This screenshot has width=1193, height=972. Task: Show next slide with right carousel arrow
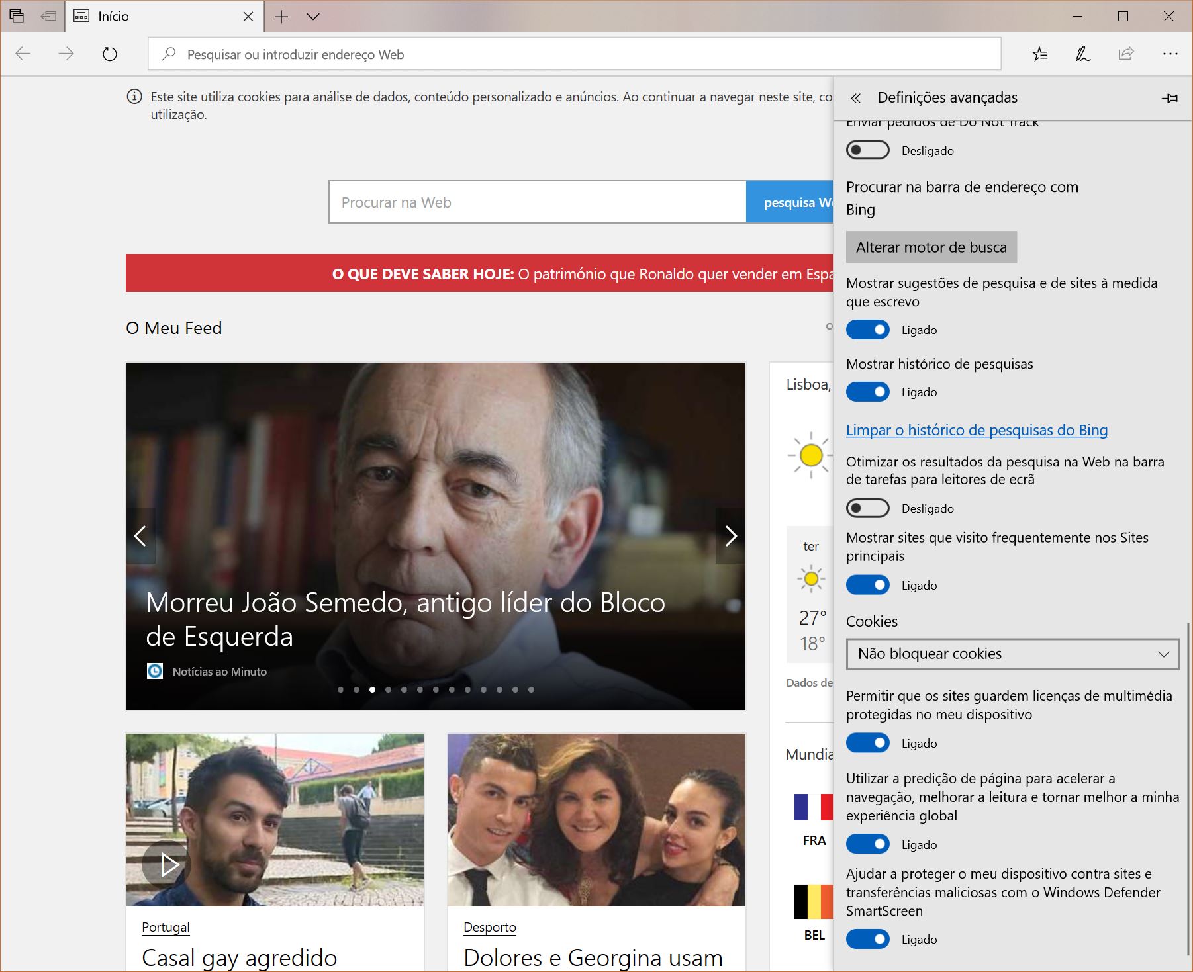tap(730, 536)
